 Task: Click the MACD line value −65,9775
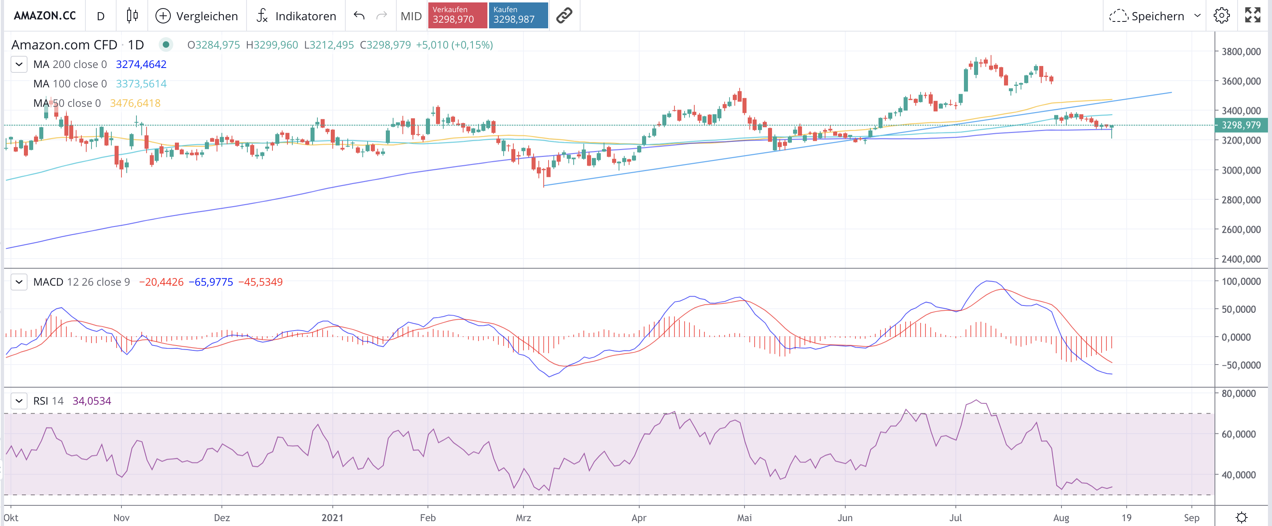tap(211, 282)
